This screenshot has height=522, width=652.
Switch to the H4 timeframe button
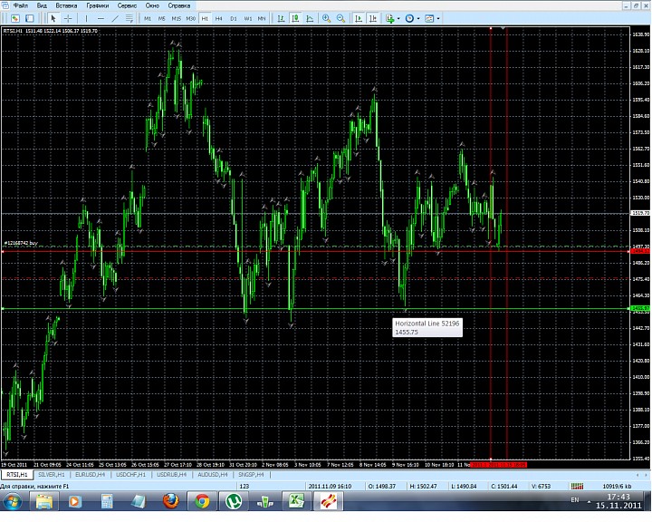pos(218,18)
